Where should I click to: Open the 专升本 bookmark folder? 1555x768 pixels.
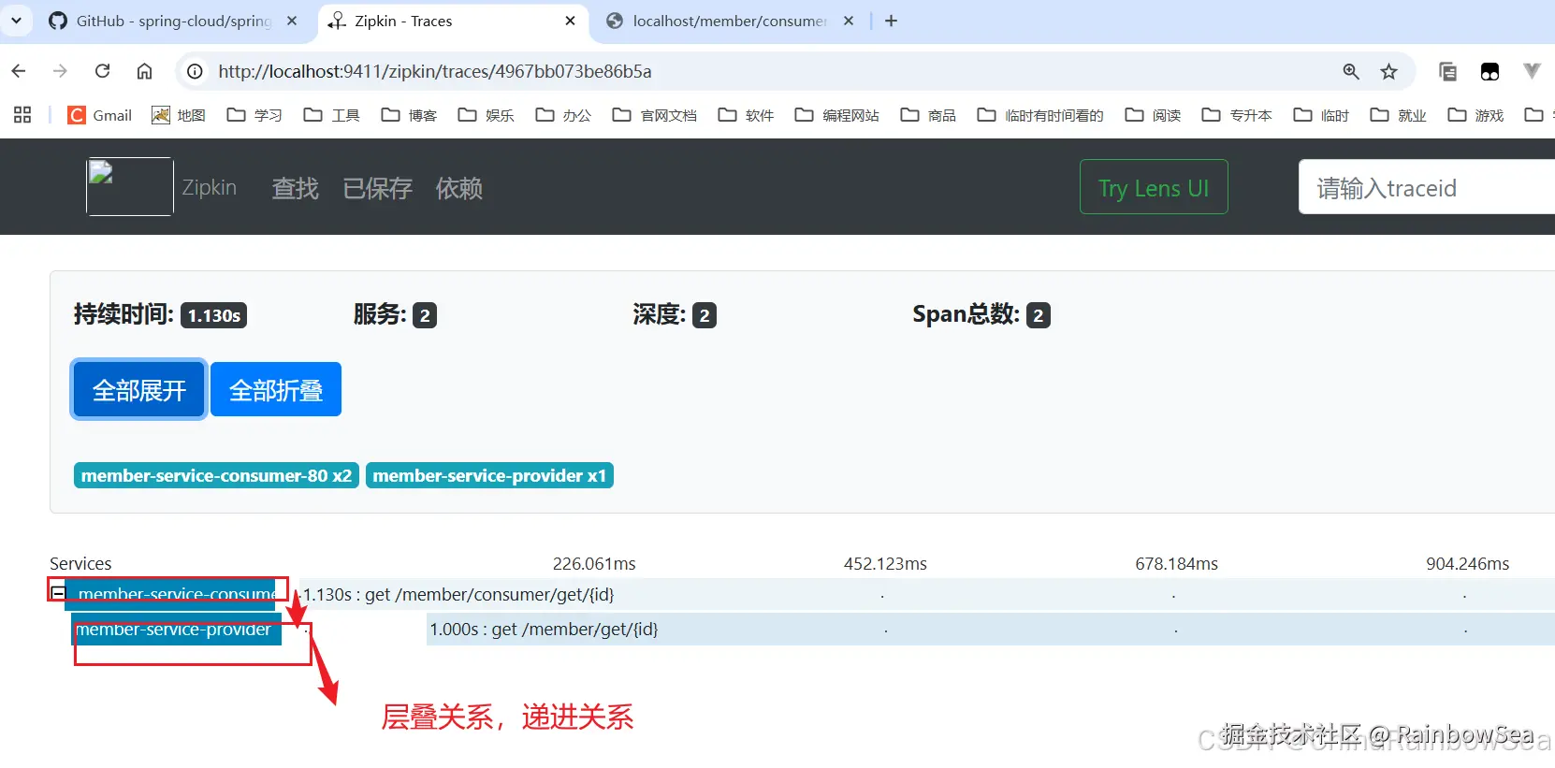click(x=1237, y=115)
